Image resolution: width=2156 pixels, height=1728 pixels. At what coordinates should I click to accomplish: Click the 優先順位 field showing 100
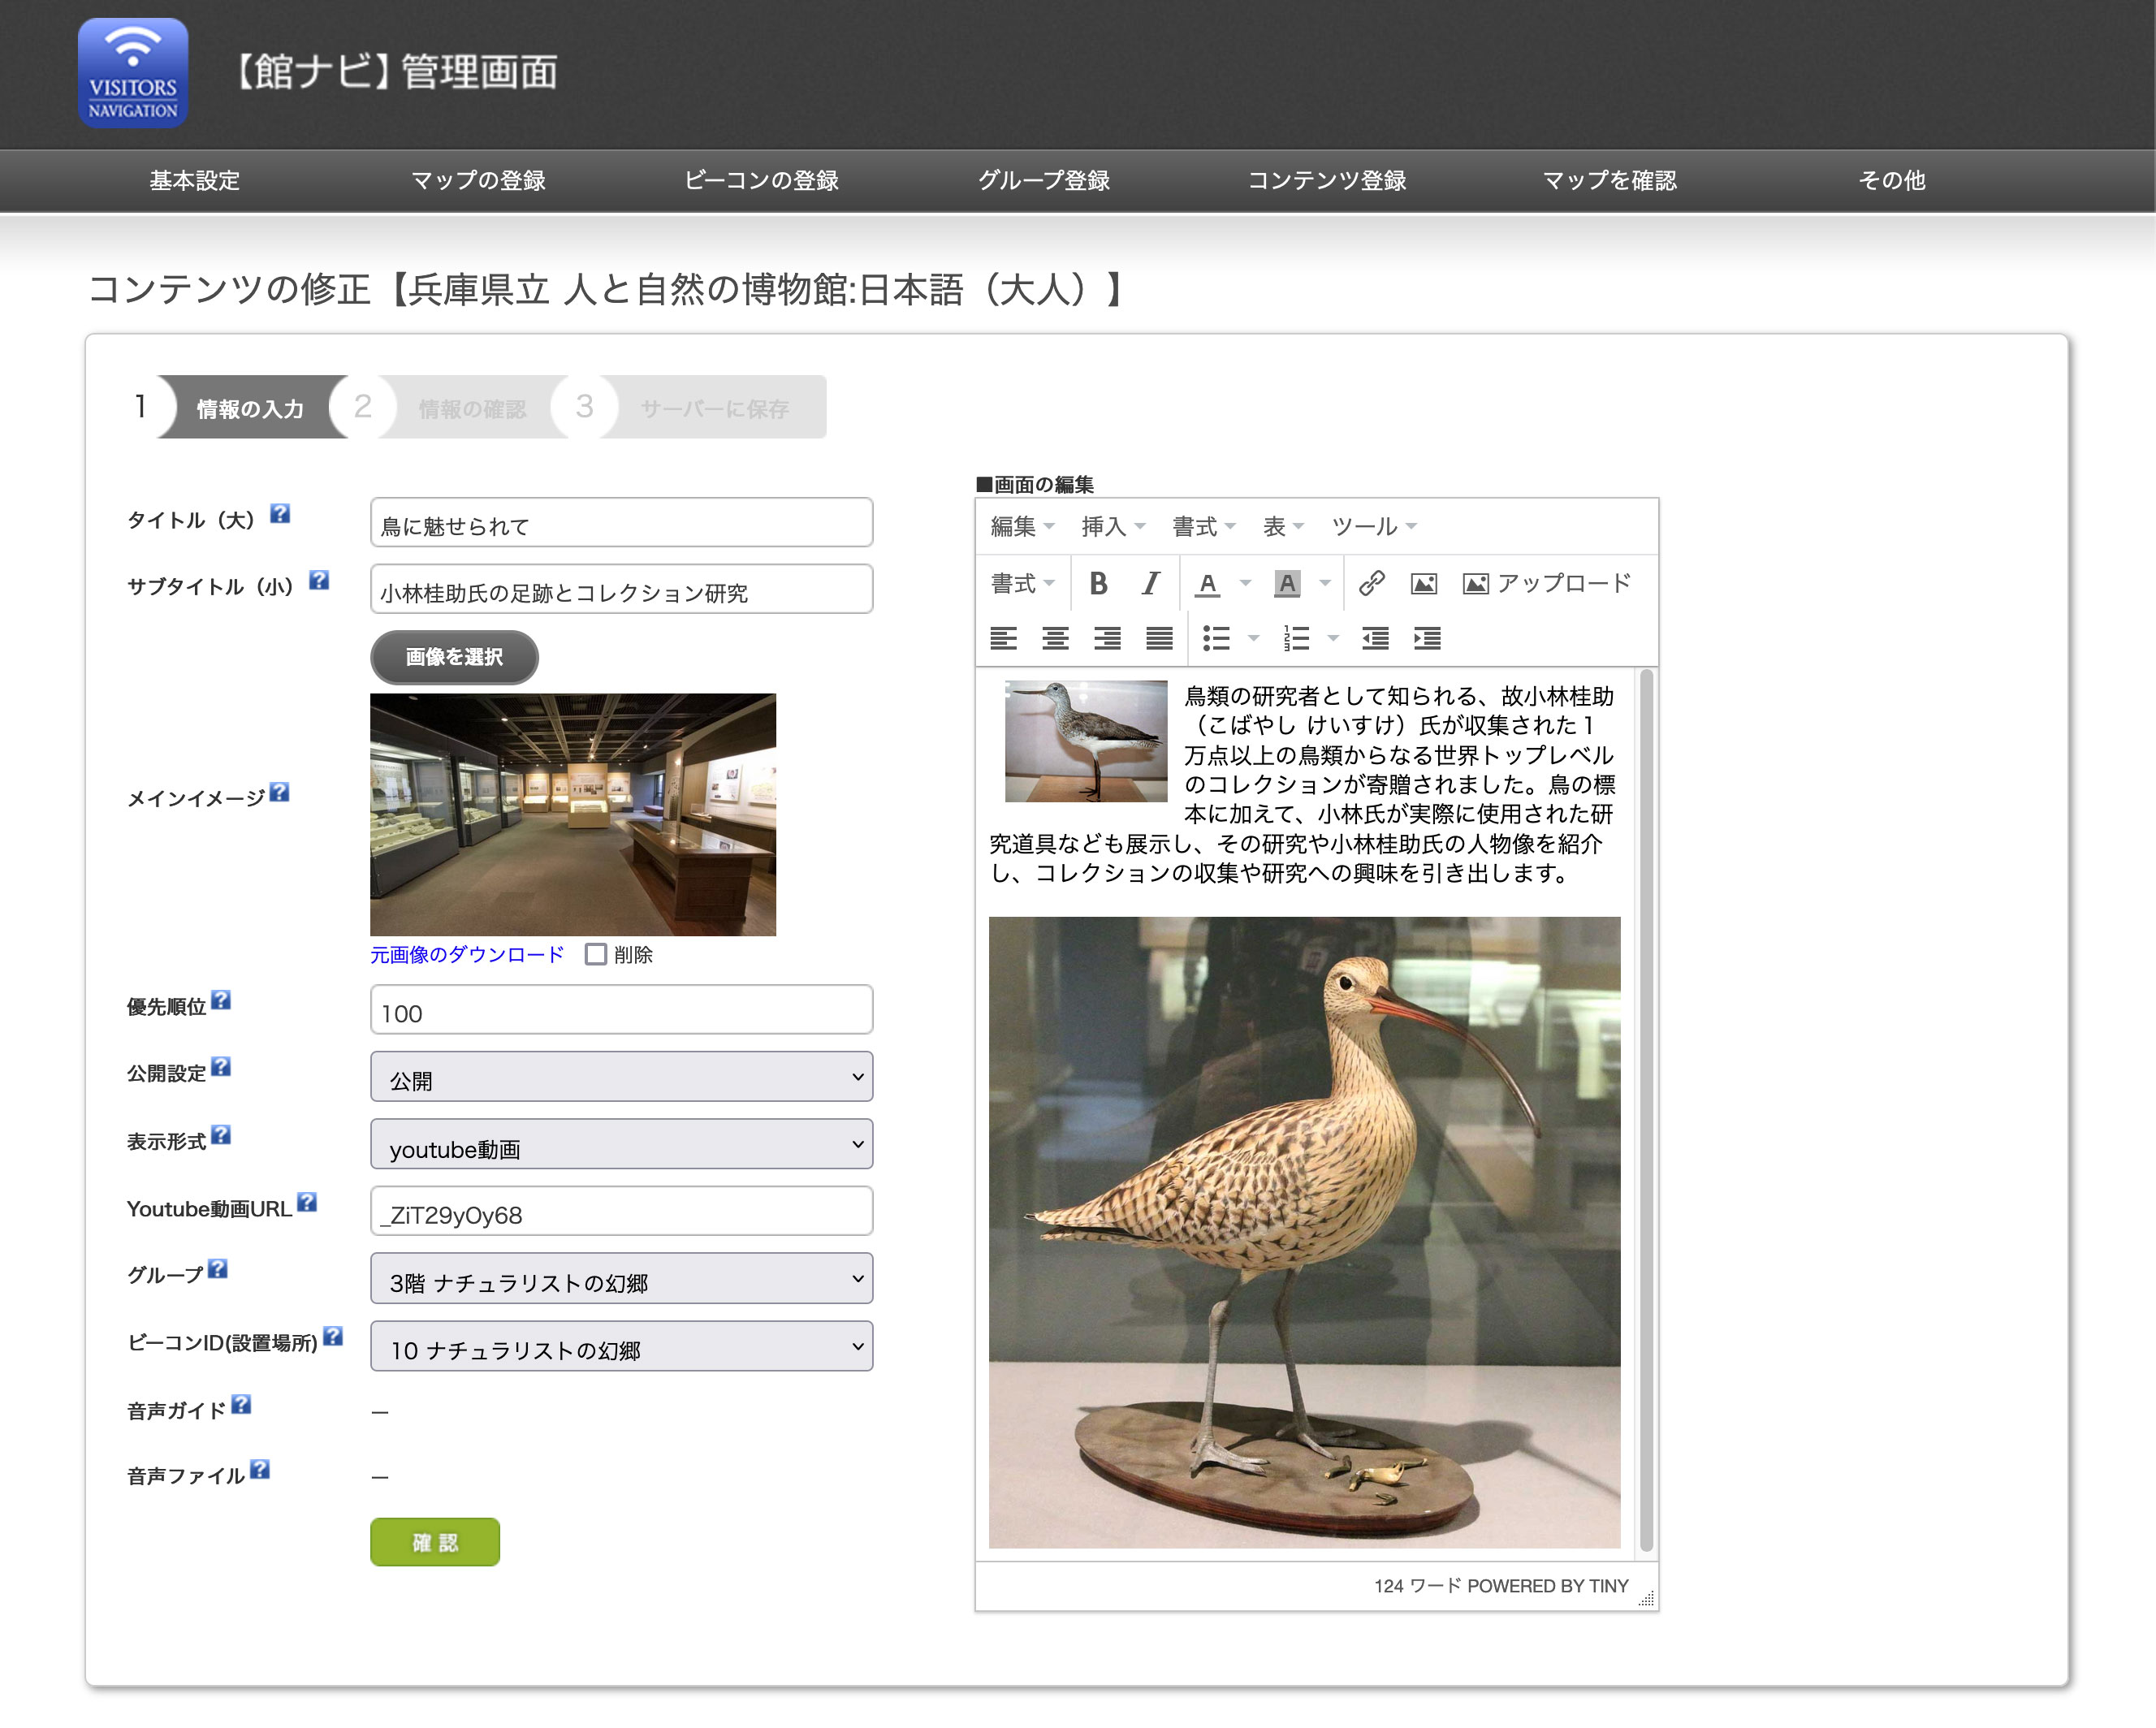621,1010
